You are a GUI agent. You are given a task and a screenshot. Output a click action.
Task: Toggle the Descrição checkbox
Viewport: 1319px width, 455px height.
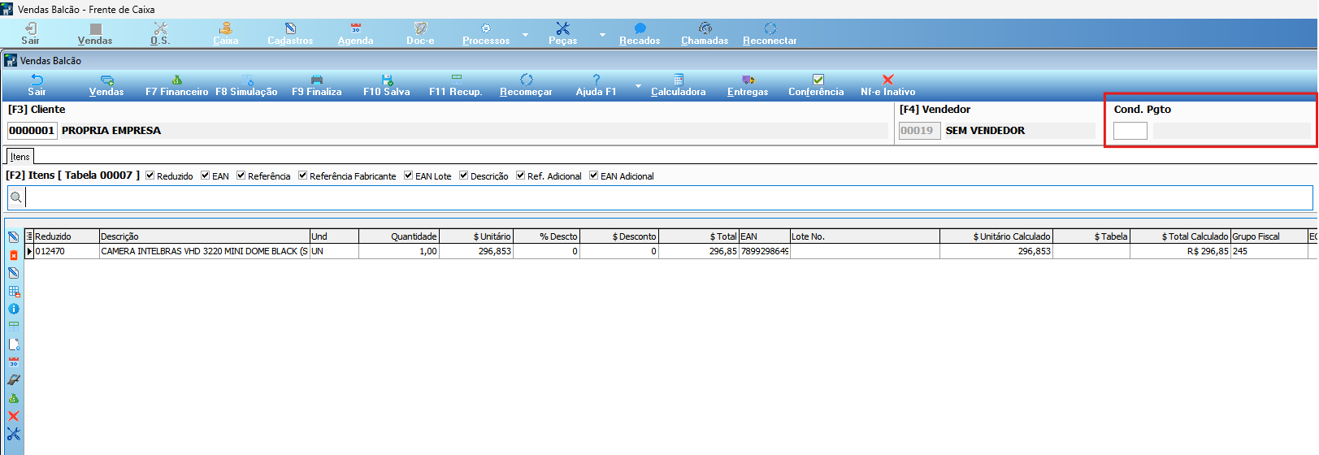[x=463, y=175]
